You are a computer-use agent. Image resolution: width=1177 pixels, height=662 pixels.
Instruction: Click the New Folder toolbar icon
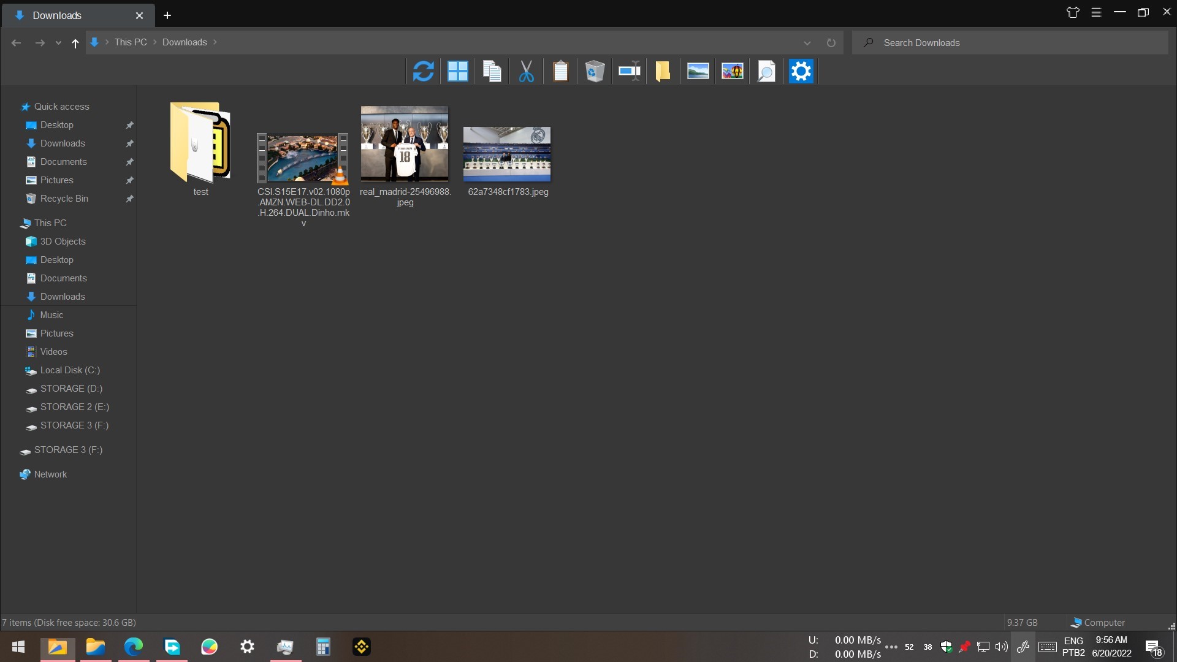663,72
